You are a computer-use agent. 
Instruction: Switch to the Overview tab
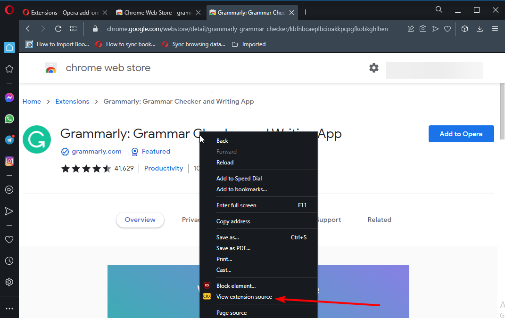[x=140, y=220]
